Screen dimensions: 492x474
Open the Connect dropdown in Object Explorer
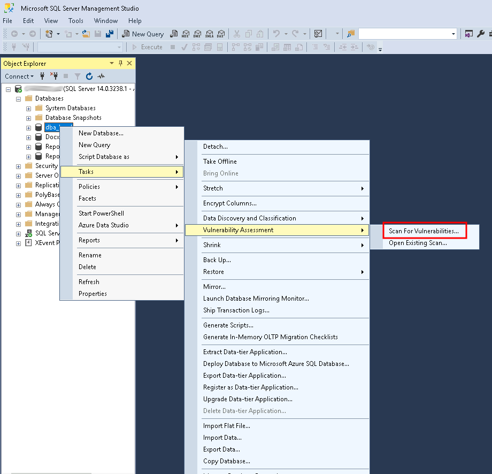coord(19,77)
